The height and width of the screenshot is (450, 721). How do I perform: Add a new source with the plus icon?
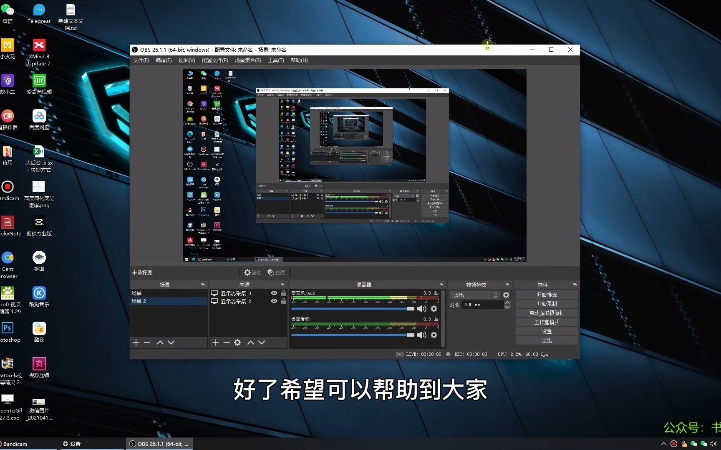215,342
